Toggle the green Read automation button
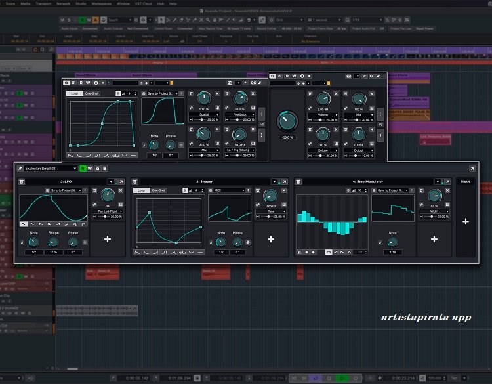The width and height of the screenshot is (492, 384). click(83, 169)
